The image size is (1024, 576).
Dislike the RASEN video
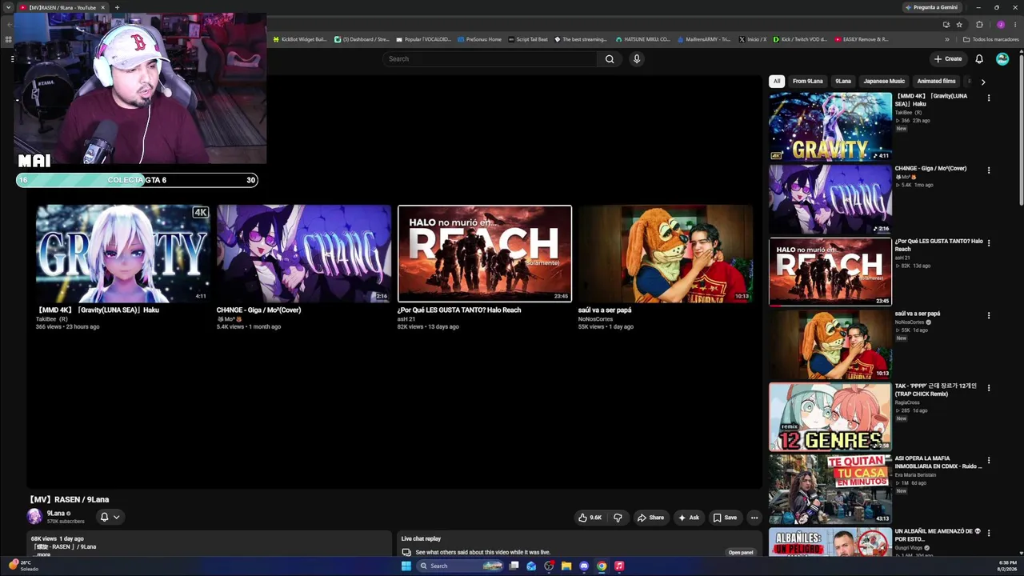(x=618, y=518)
